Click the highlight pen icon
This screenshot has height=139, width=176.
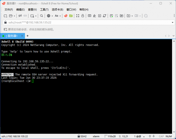coord(94,16)
